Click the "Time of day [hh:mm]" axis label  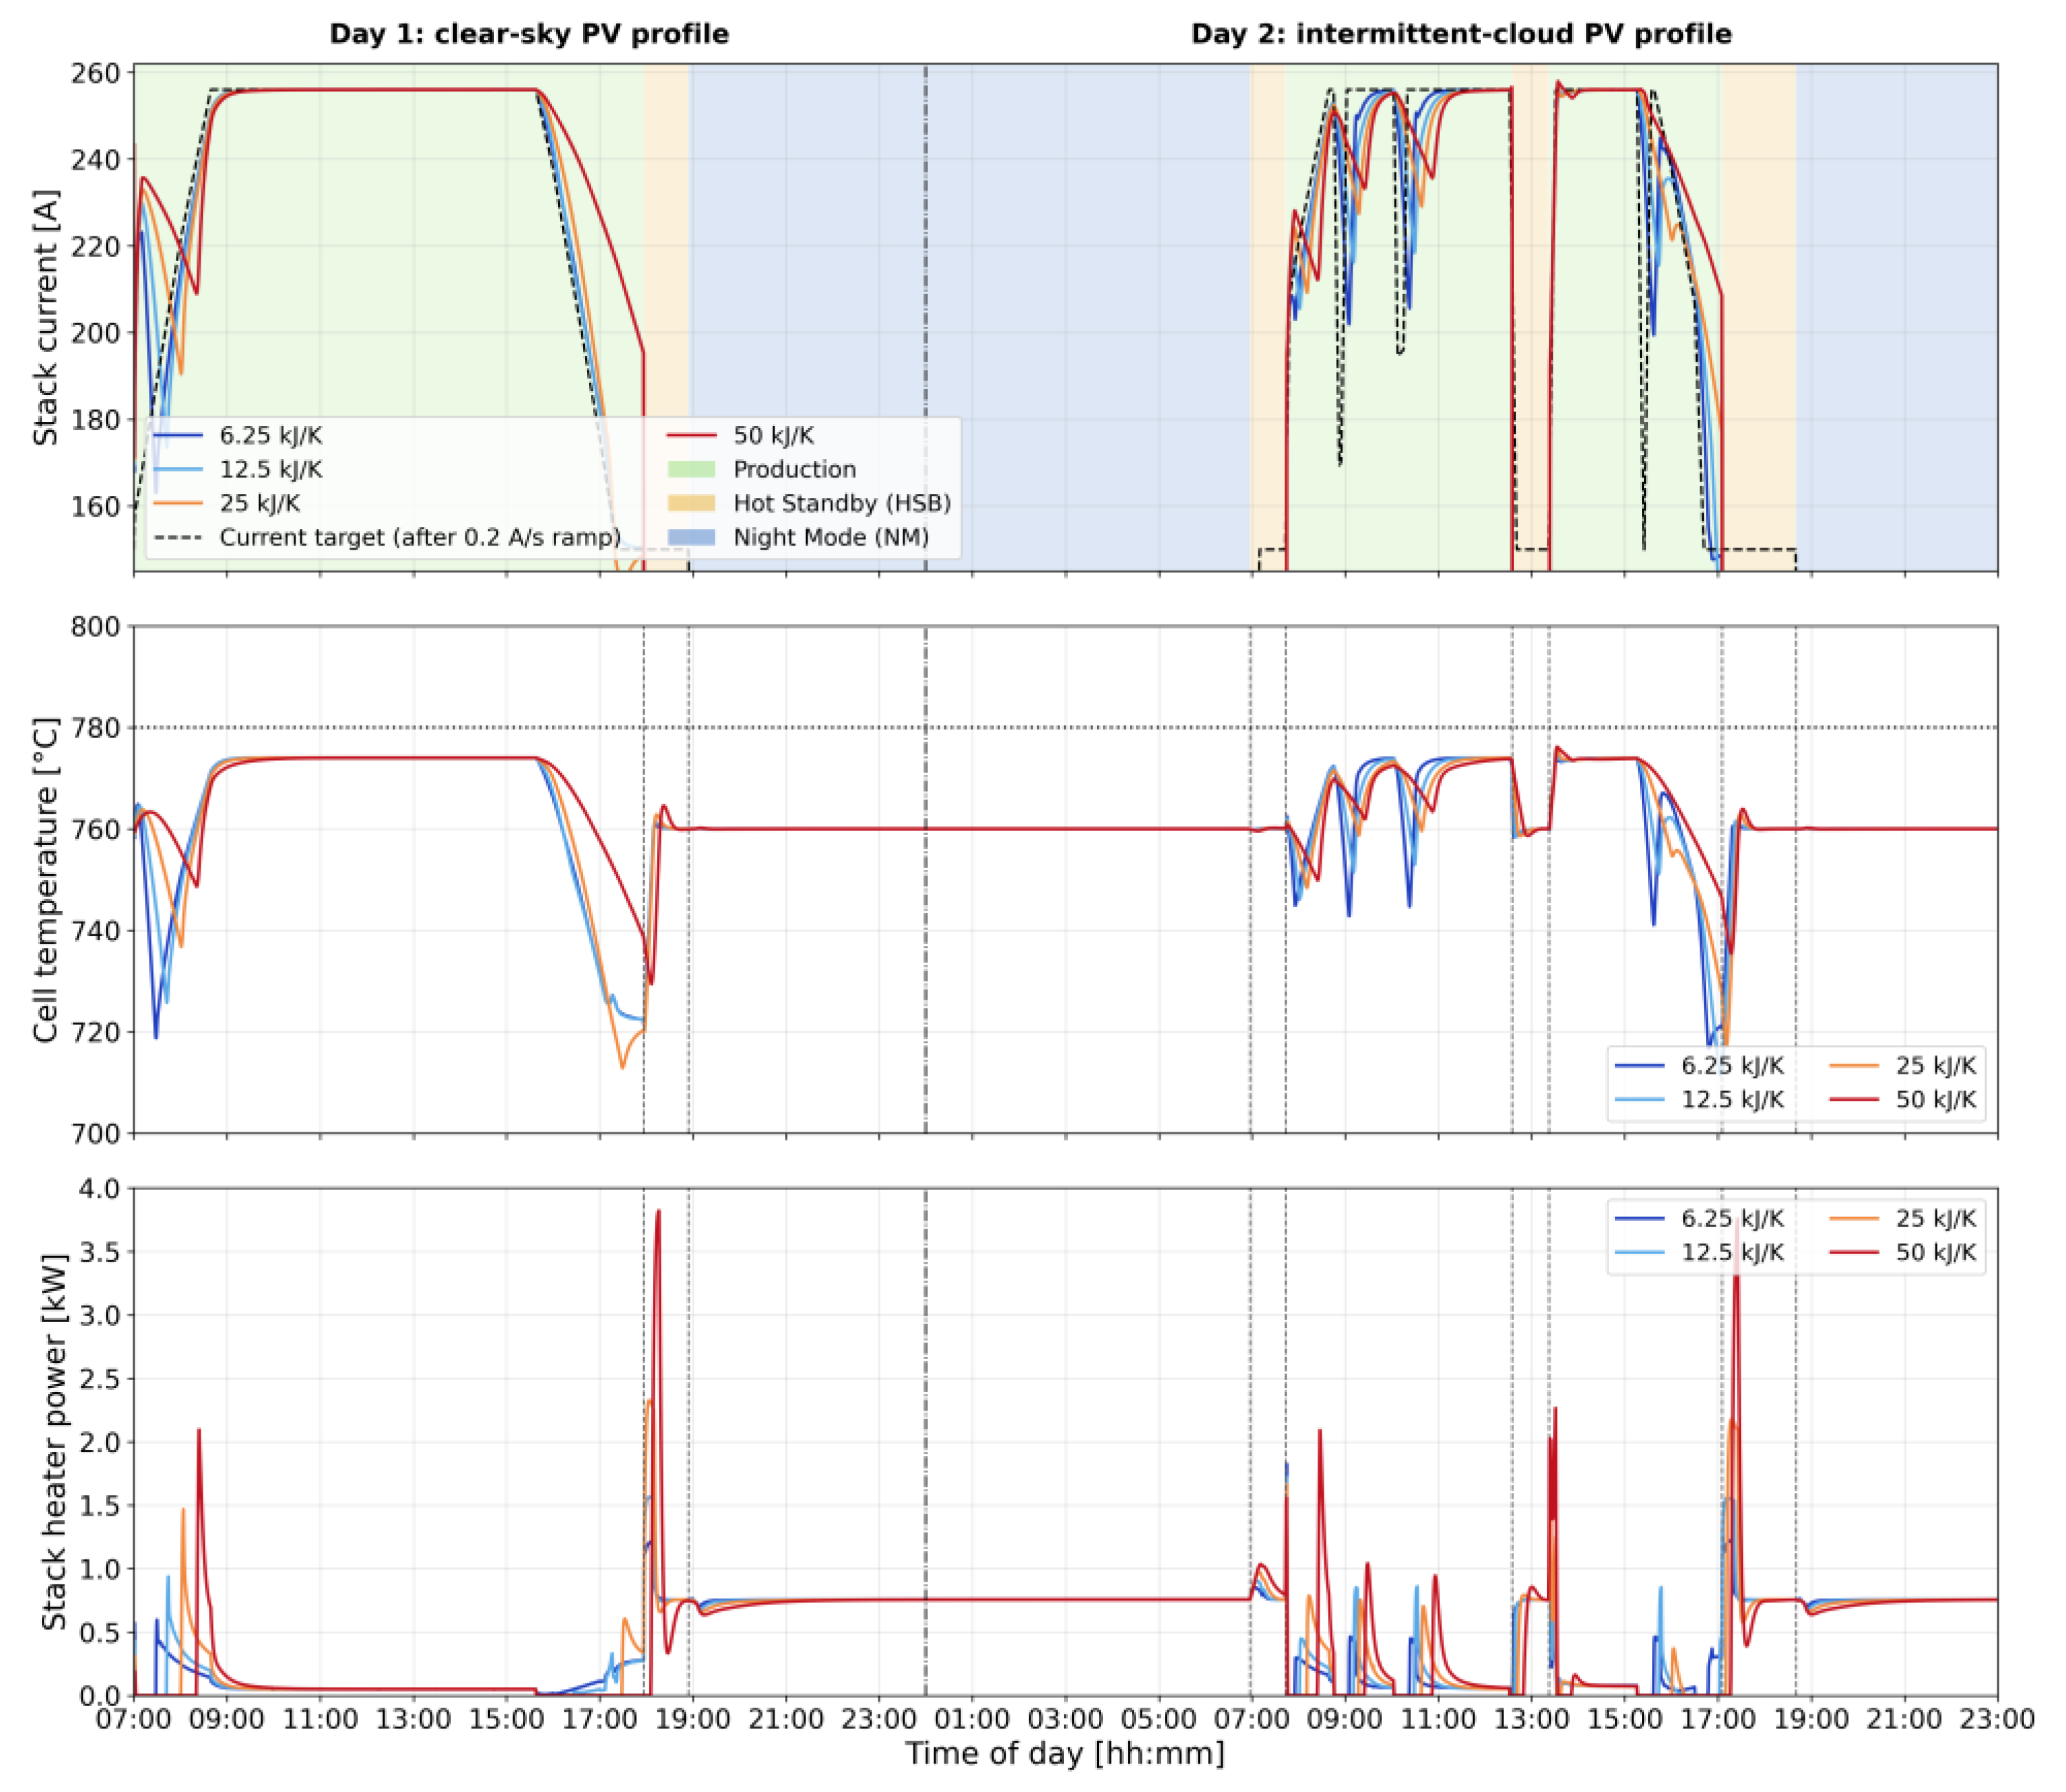pyautogui.click(x=1065, y=1753)
